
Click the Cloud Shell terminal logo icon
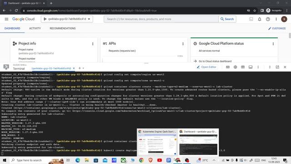coord(6,67)
